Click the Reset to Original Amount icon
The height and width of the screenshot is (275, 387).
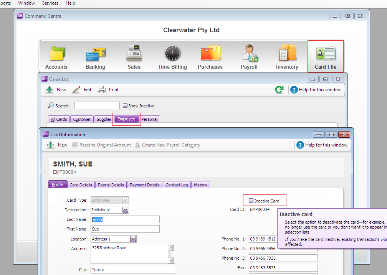tap(75, 145)
